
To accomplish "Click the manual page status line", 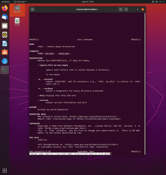I will click(70, 154).
